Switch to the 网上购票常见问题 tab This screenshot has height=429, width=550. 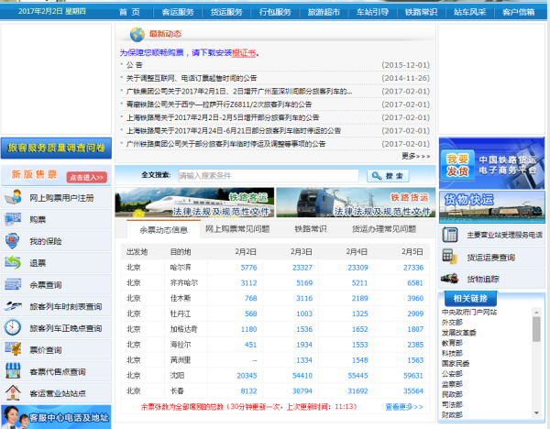(x=237, y=229)
